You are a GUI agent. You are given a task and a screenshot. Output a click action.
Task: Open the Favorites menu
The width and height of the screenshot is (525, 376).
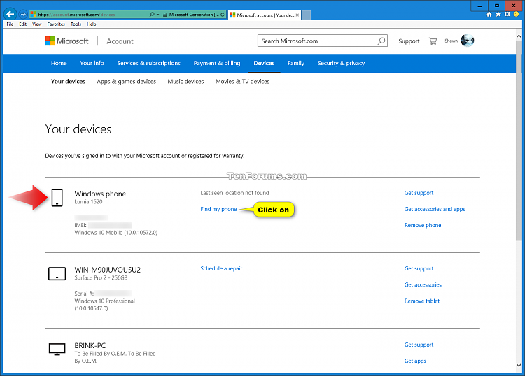coord(56,24)
